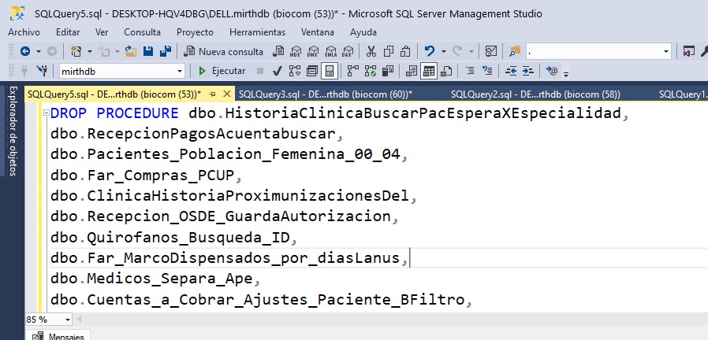Switch to Results to Text mode
The image size is (708, 340).
click(x=412, y=71)
